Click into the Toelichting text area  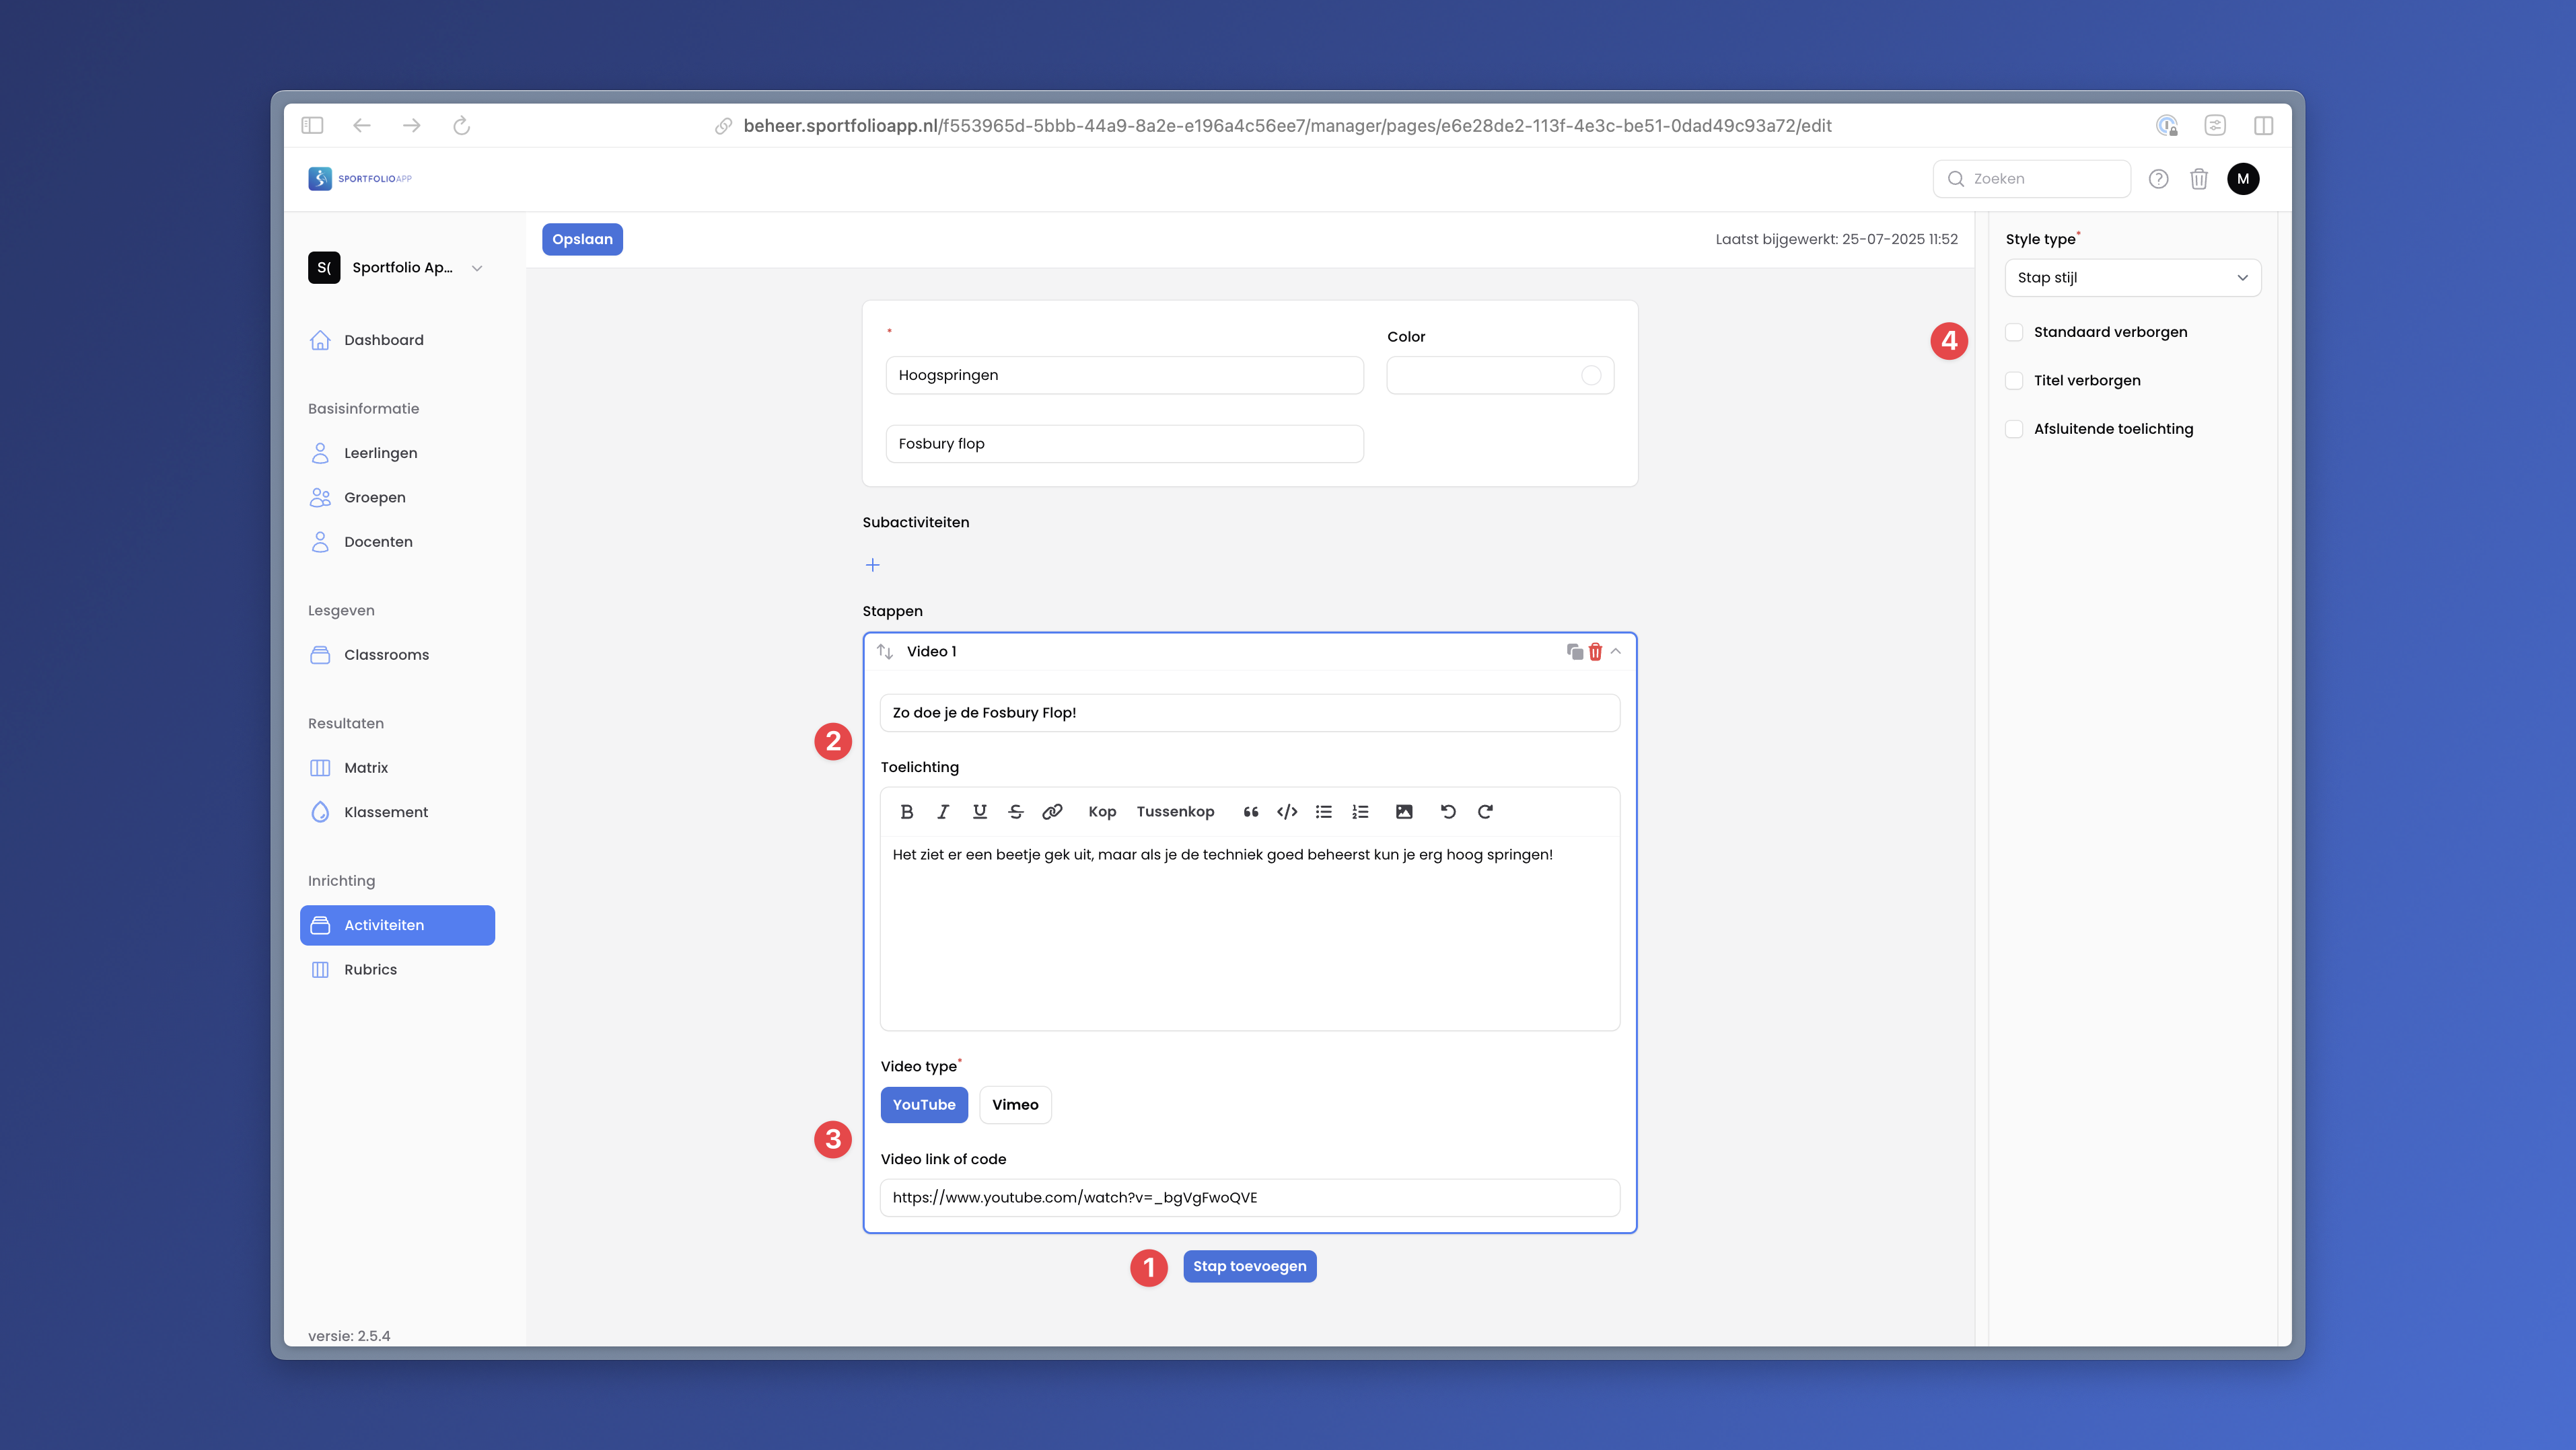click(x=1249, y=932)
